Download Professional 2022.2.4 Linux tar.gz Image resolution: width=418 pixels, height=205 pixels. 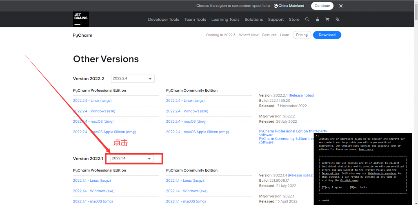click(92, 101)
